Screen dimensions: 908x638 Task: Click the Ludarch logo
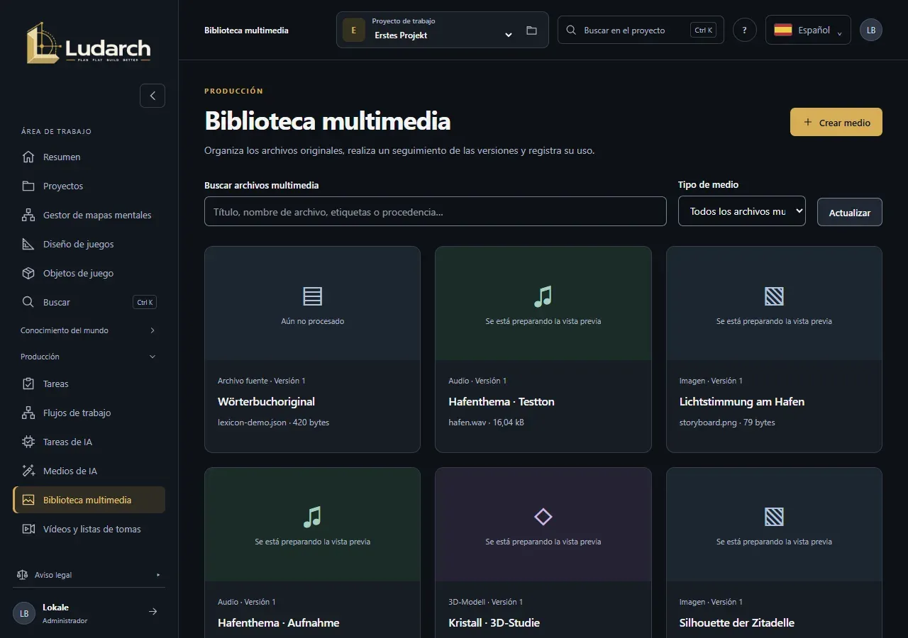pos(89,43)
